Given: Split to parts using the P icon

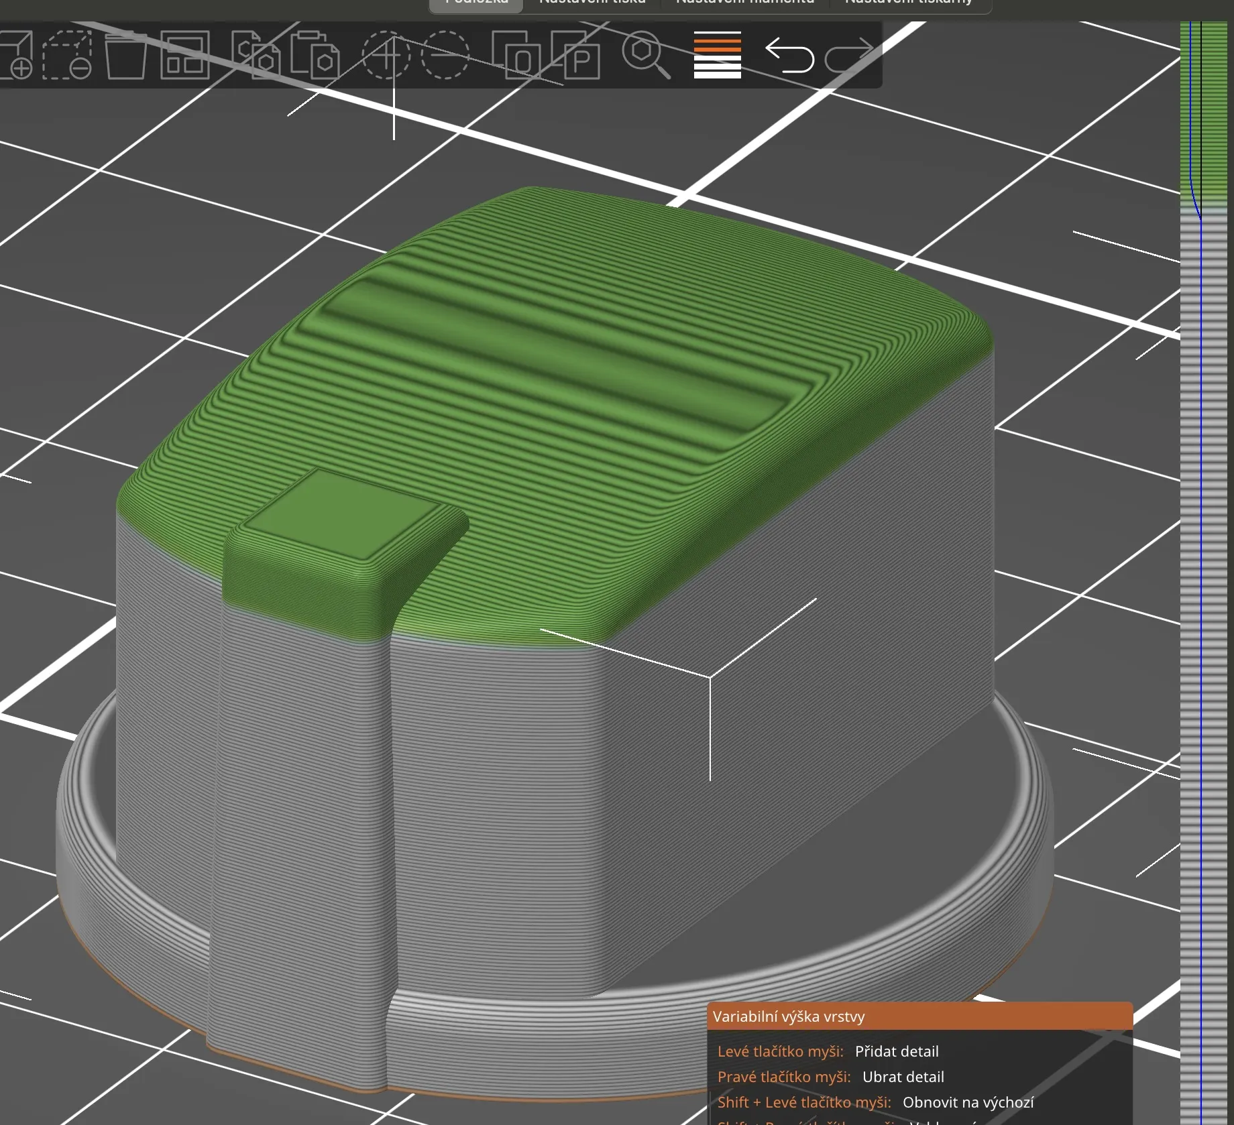Looking at the screenshot, I should 575,55.
